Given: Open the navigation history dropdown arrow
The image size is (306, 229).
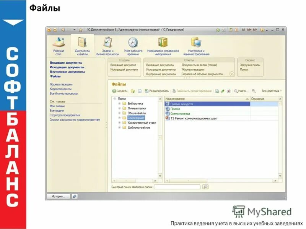Looking at the screenshot, I should pyautogui.click(x=74, y=30).
